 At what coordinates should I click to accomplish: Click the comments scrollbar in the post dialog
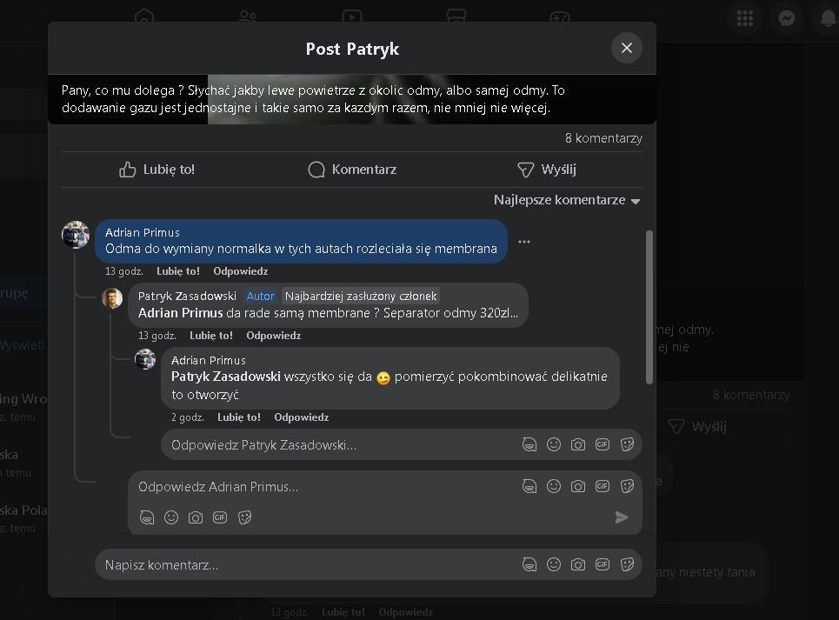click(x=649, y=306)
